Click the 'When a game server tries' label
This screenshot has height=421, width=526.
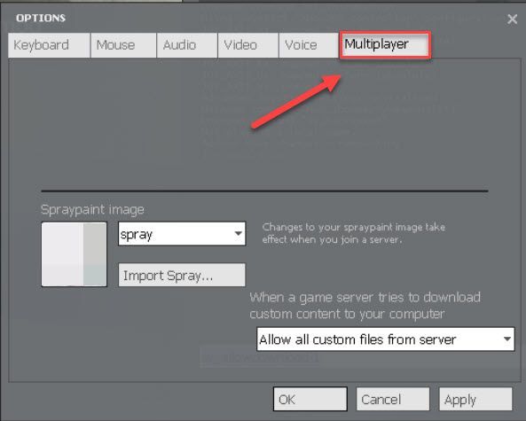coord(365,306)
